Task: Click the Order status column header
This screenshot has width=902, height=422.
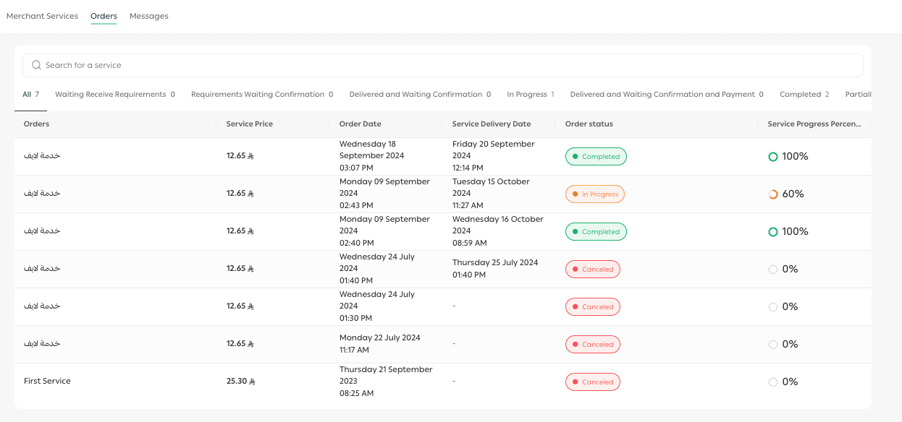Action: (589, 124)
